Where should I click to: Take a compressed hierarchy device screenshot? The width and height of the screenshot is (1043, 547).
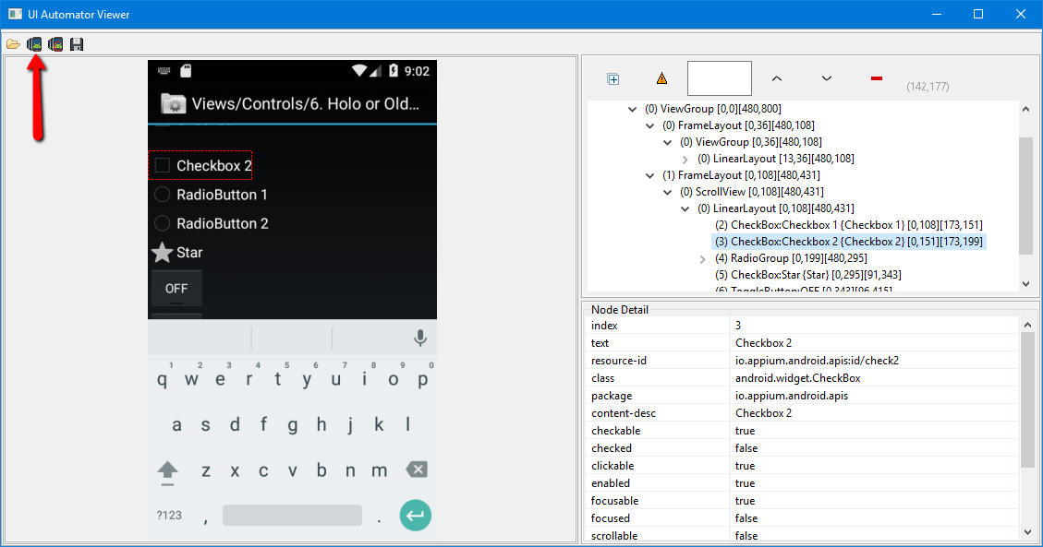click(55, 44)
